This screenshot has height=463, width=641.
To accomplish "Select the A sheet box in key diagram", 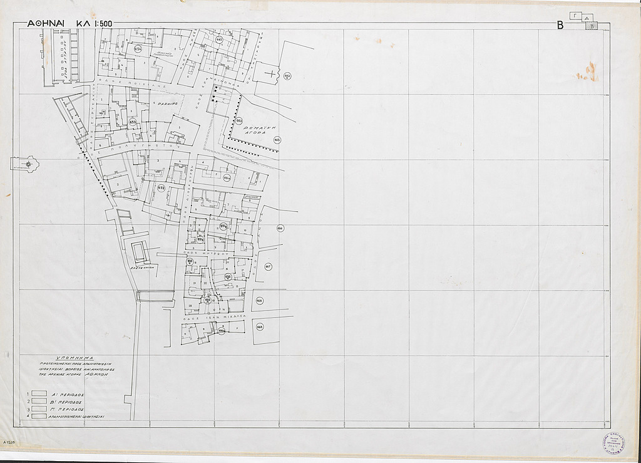I will click(x=587, y=19).
